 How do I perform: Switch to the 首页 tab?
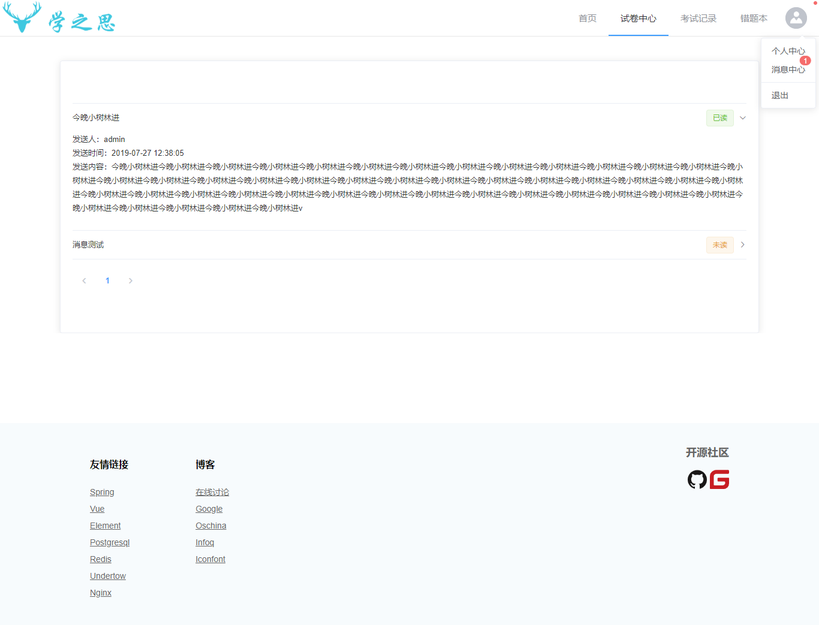(x=587, y=19)
